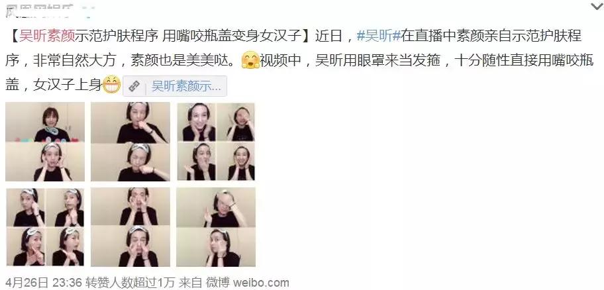Click the grinning teeth emoji

click(112, 85)
